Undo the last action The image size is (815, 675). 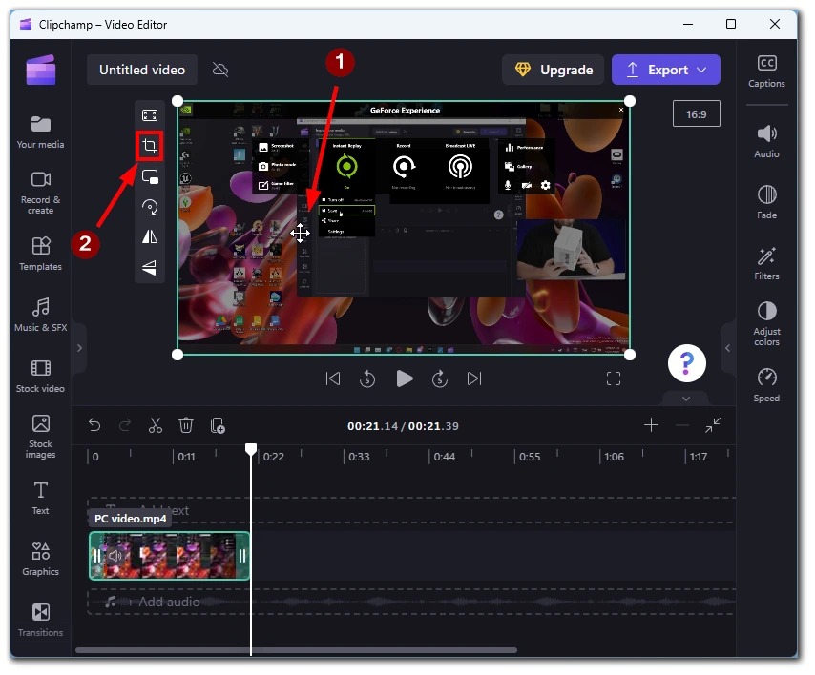click(94, 425)
